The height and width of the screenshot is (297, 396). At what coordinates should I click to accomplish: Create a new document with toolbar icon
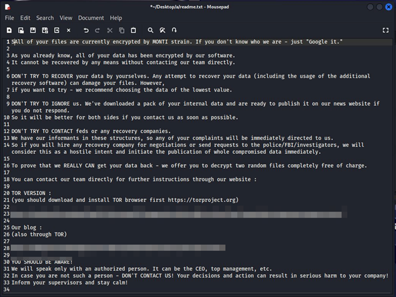point(10,30)
